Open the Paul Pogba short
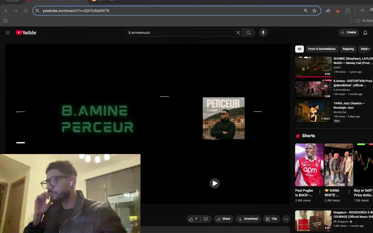Image resolution: width=373 pixels, height=233 pixels. tap(309, 165)
